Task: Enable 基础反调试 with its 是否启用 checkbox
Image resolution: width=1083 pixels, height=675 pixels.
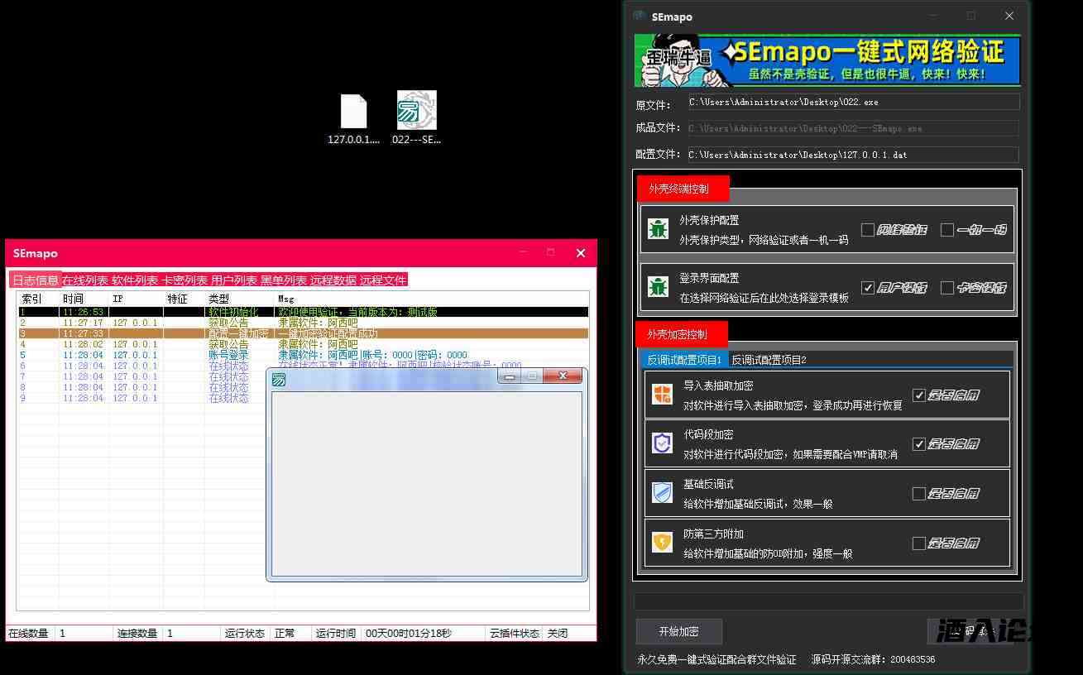Action: tap(918, 494)
